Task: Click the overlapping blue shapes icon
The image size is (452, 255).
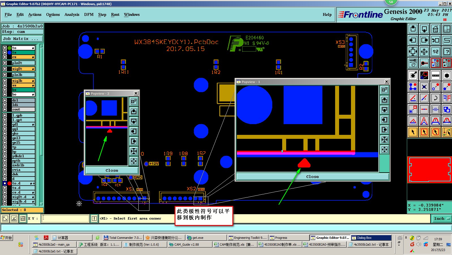Action: [x=447, y=109]
